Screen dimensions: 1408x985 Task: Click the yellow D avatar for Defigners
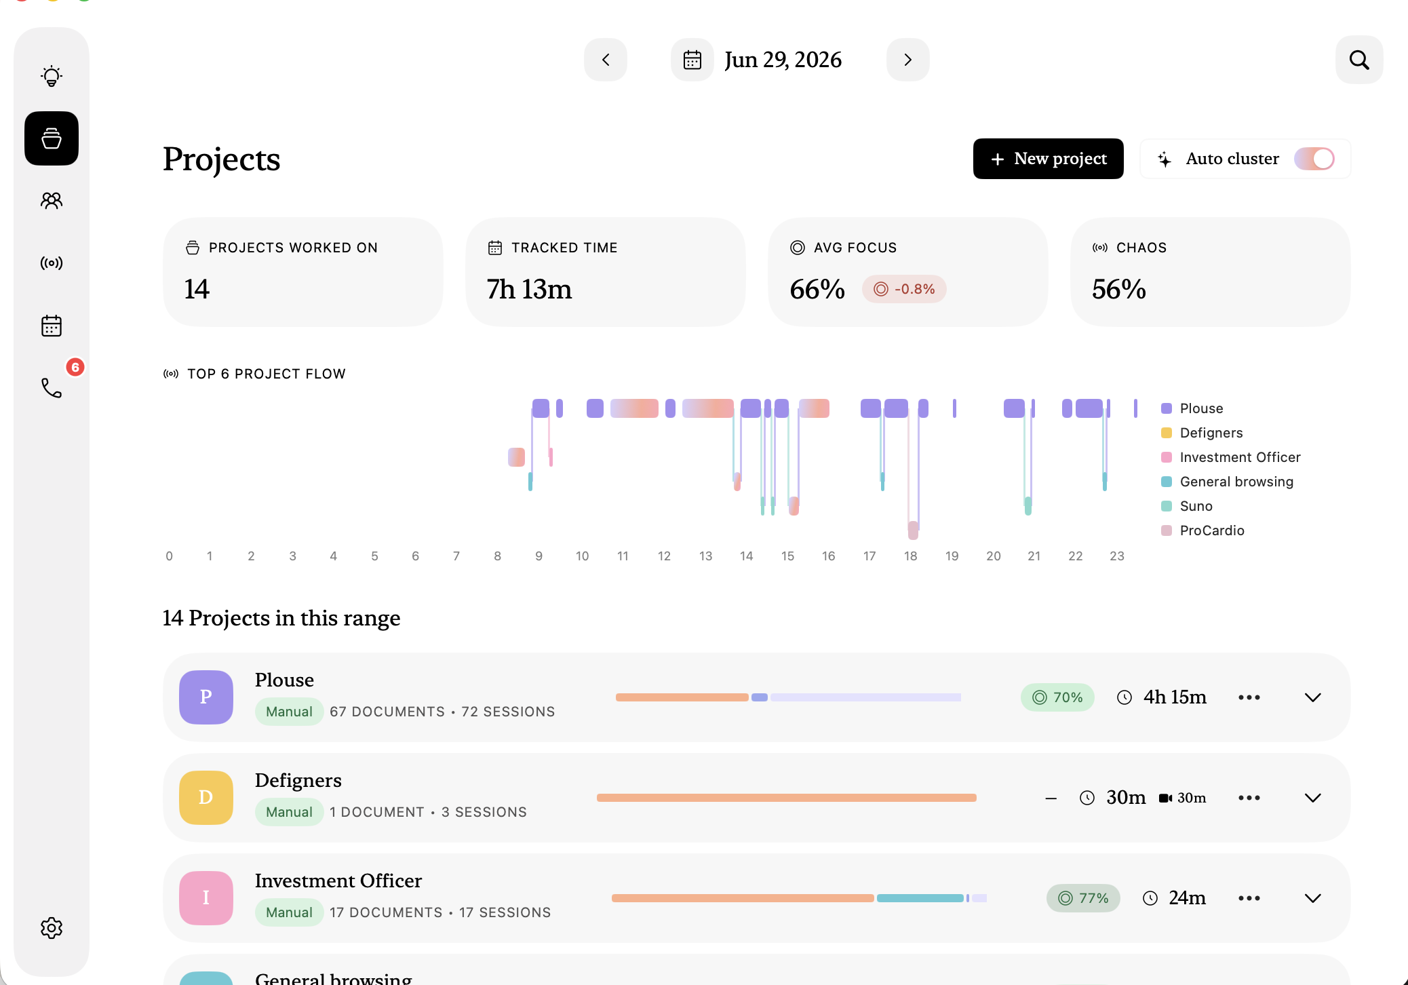(206, 798)
